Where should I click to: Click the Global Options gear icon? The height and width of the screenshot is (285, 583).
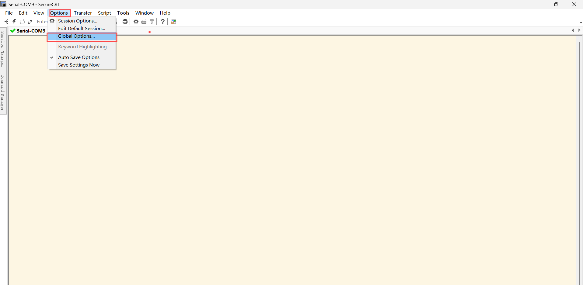coord(136,21)
